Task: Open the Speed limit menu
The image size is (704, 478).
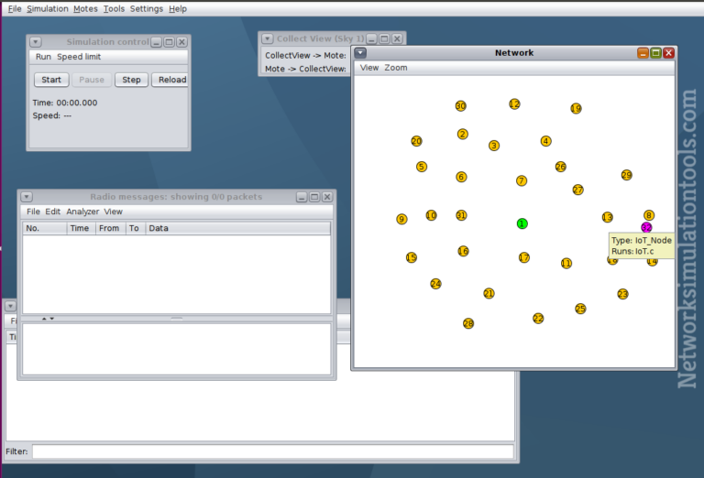Action: [79, 57]
